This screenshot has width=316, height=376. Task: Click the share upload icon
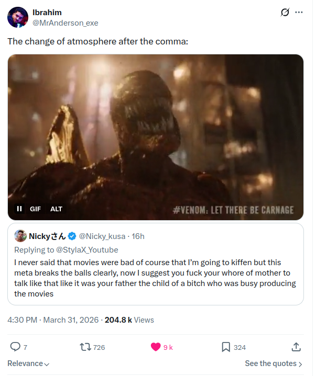(x=296, y=347)
